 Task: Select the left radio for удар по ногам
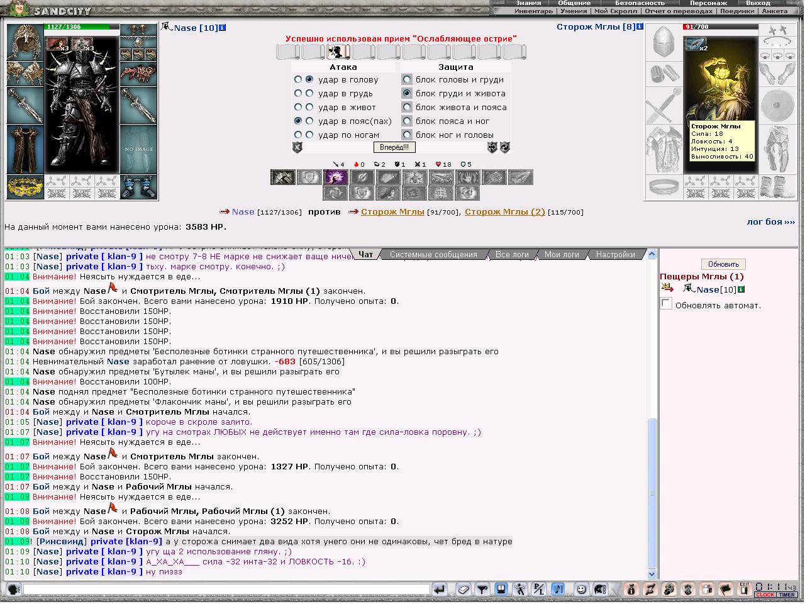[x=298, y=135]
